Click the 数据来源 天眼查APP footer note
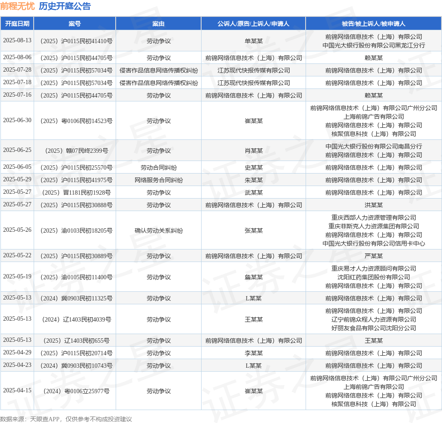The width and height of the screenshot is (442, 423). [x=66, y=419]
